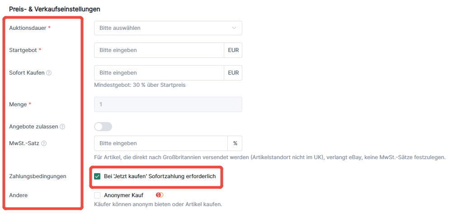Click the question mark icon next to MwSt.-Satz
Image resolution: width=467 pixels, height=222 pixels.
point(44,143)
